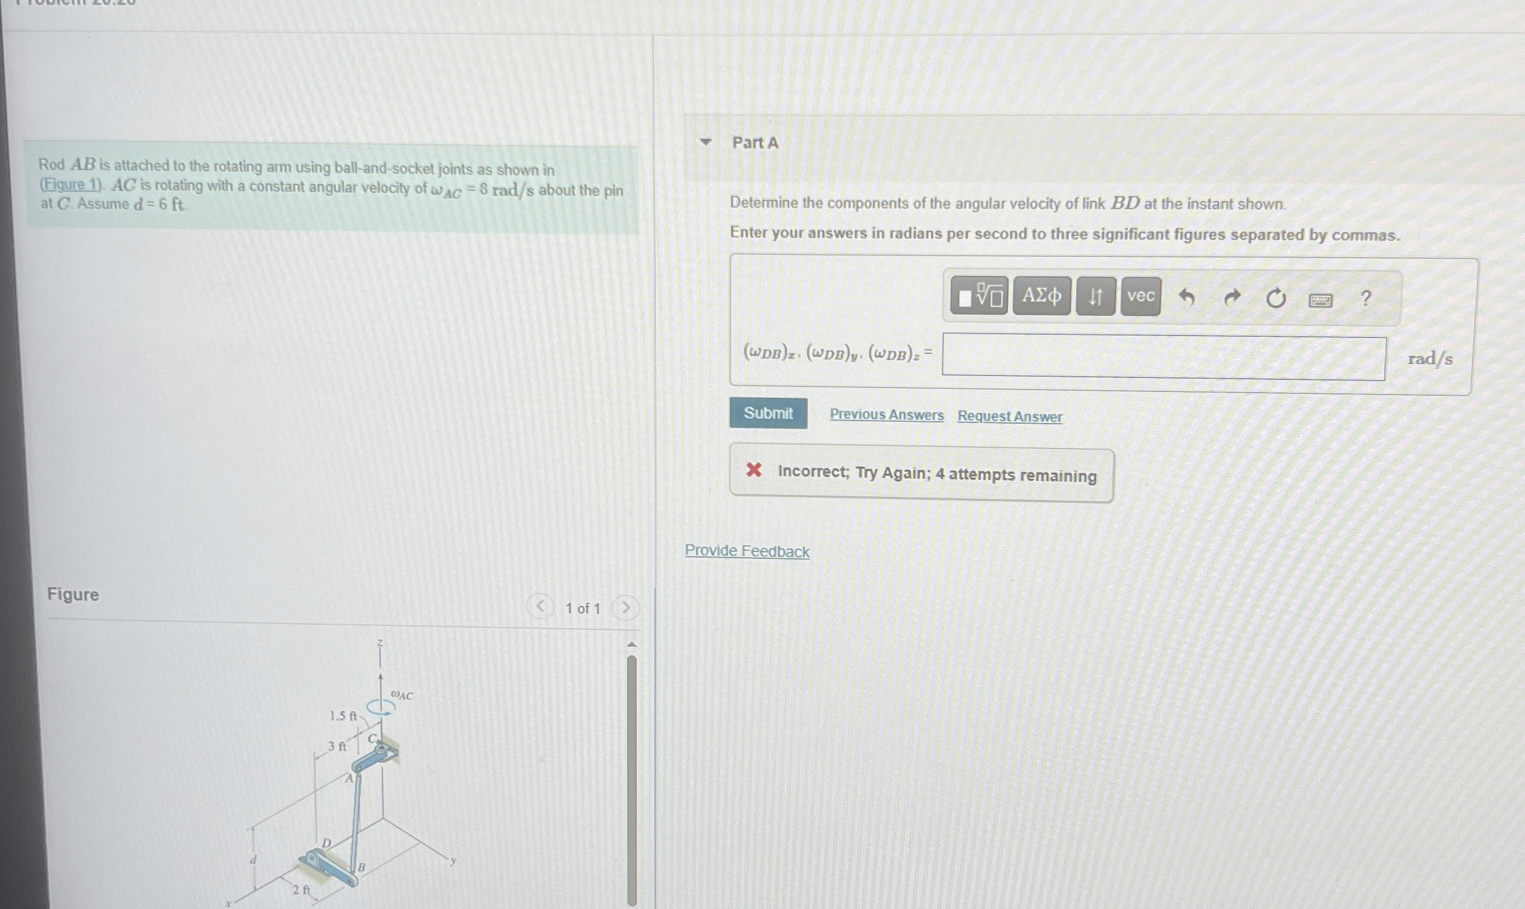Click the math templates square-root icon
Image resolution: width=1525 pixels, height=909 pixels.
(x=979, y=296)
